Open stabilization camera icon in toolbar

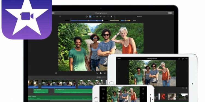[97, 17]
